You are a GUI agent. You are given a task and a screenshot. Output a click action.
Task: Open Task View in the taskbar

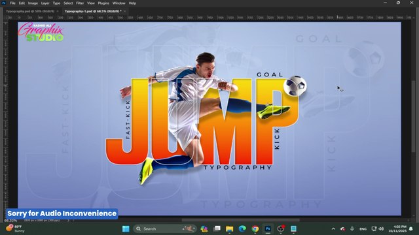tap(217, 228)
